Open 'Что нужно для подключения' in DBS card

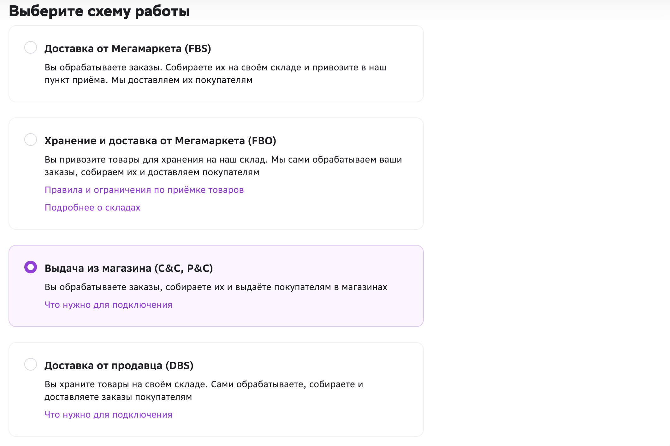point(109,415)
